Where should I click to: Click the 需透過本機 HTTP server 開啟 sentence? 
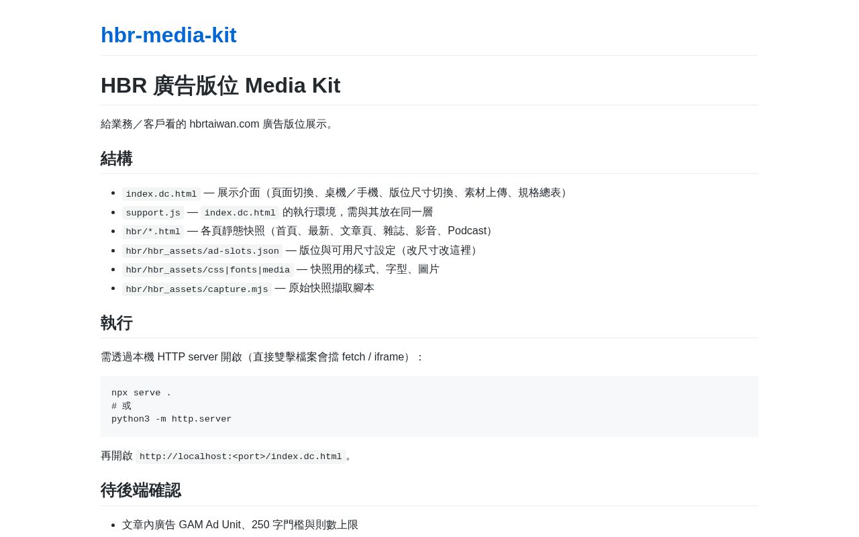click(262, 357)
